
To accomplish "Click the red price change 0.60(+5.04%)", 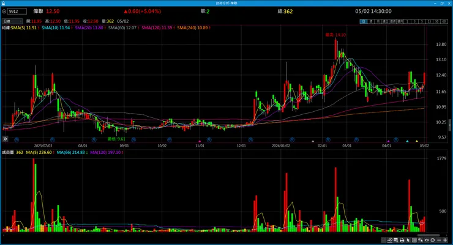I will (143, 11).
